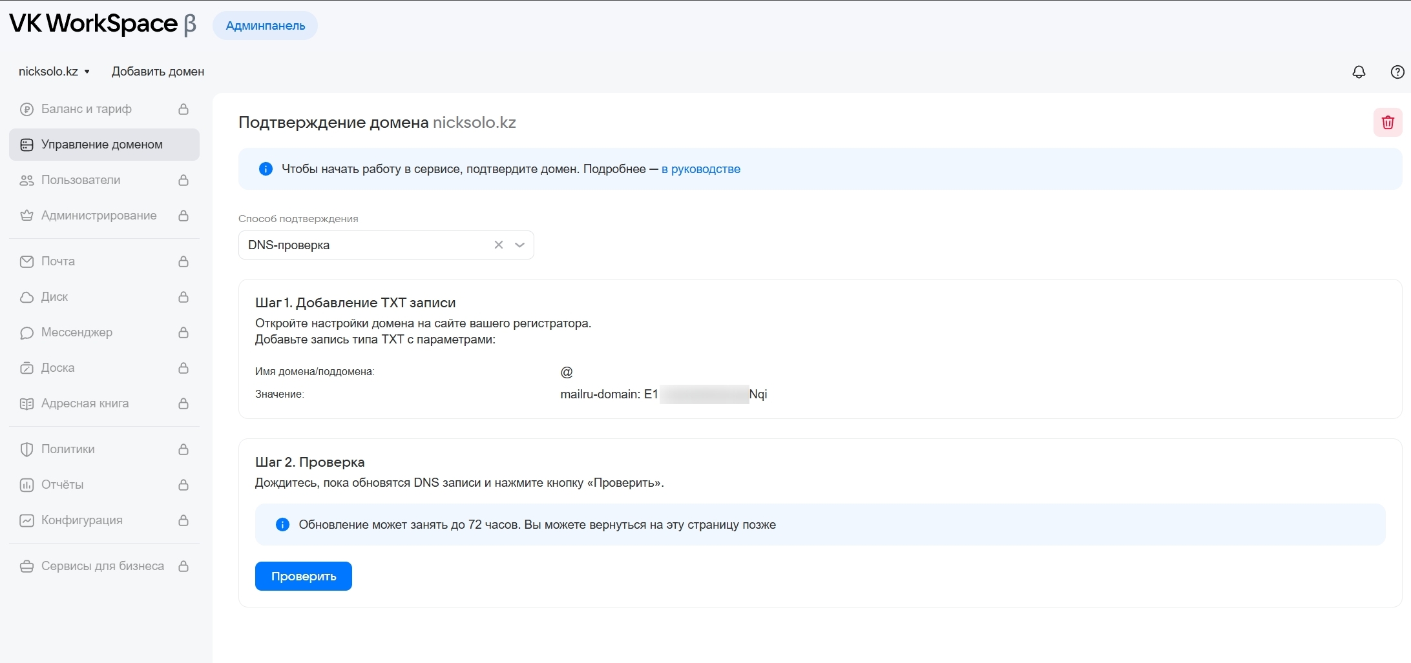Image resolution: width=1411 pixels, height=663 pixels.
Task: Click the Отчёты chart icon
Action: pyautogui.click(x=26, y=485)
